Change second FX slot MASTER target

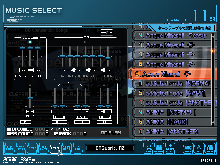[82, 117]
